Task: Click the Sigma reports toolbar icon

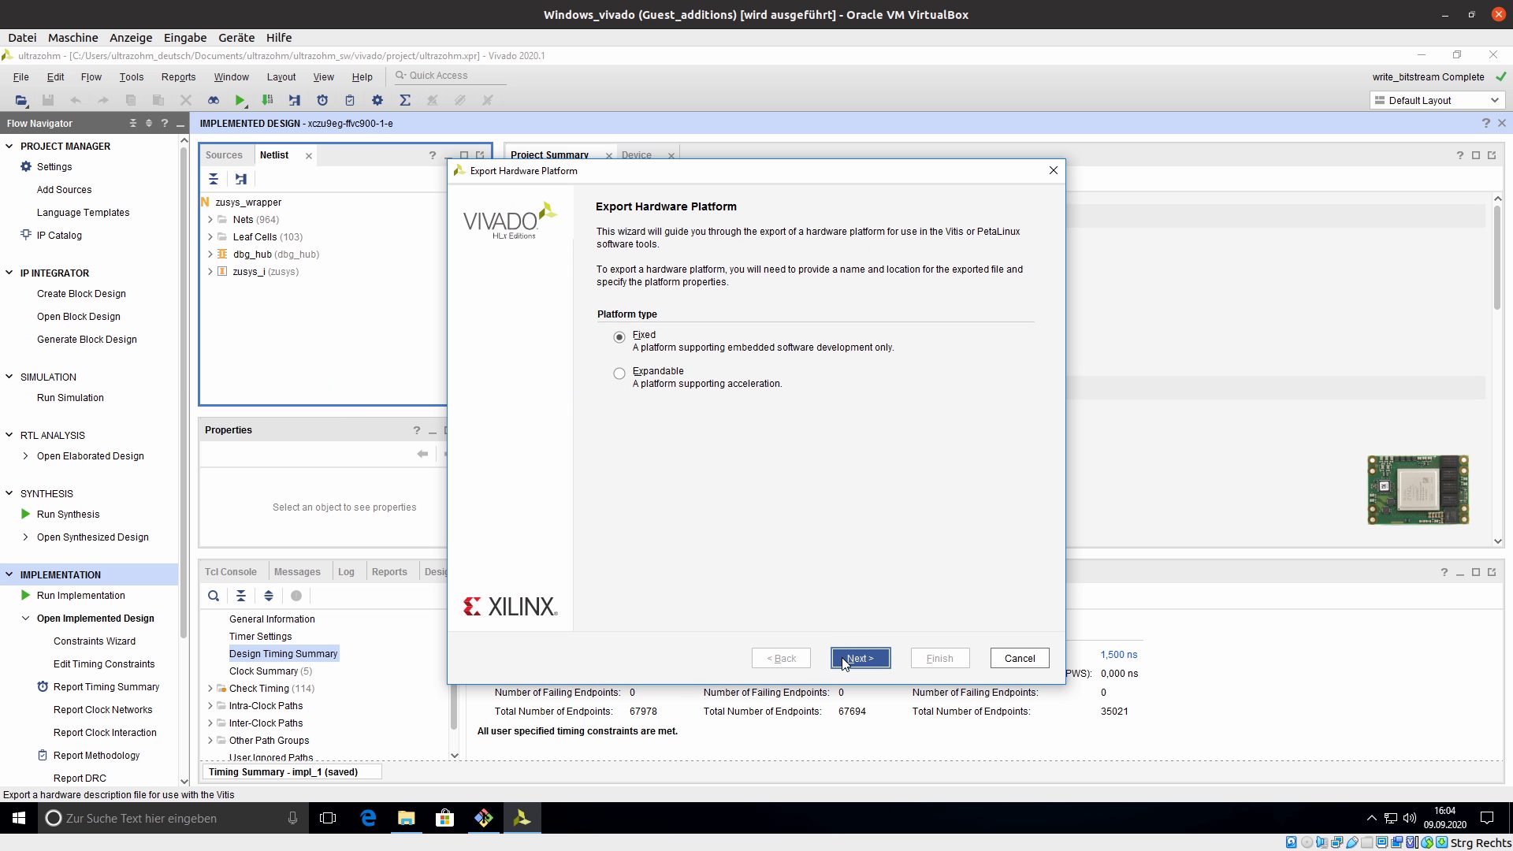Action: [x=405, y=100]
